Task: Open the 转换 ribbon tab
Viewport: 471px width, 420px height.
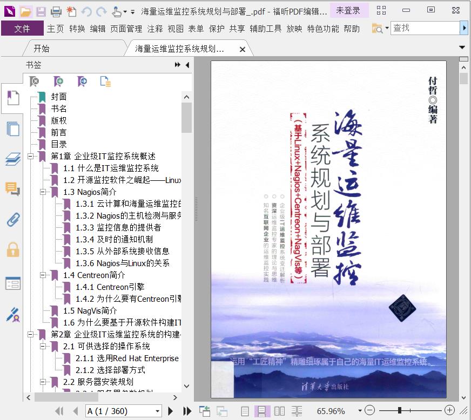Action: pyautogui.click(x=77, y=29)
